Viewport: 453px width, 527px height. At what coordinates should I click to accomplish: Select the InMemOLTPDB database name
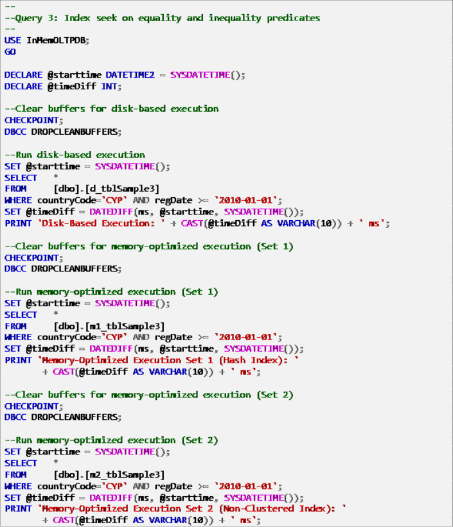click(x=56, y=40)
